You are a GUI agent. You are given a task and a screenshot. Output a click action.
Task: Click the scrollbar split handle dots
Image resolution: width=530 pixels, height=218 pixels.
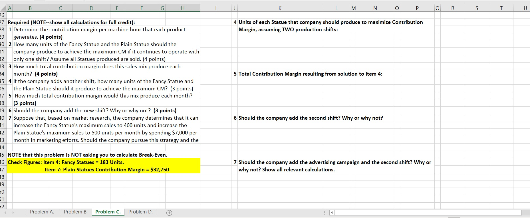325,213
